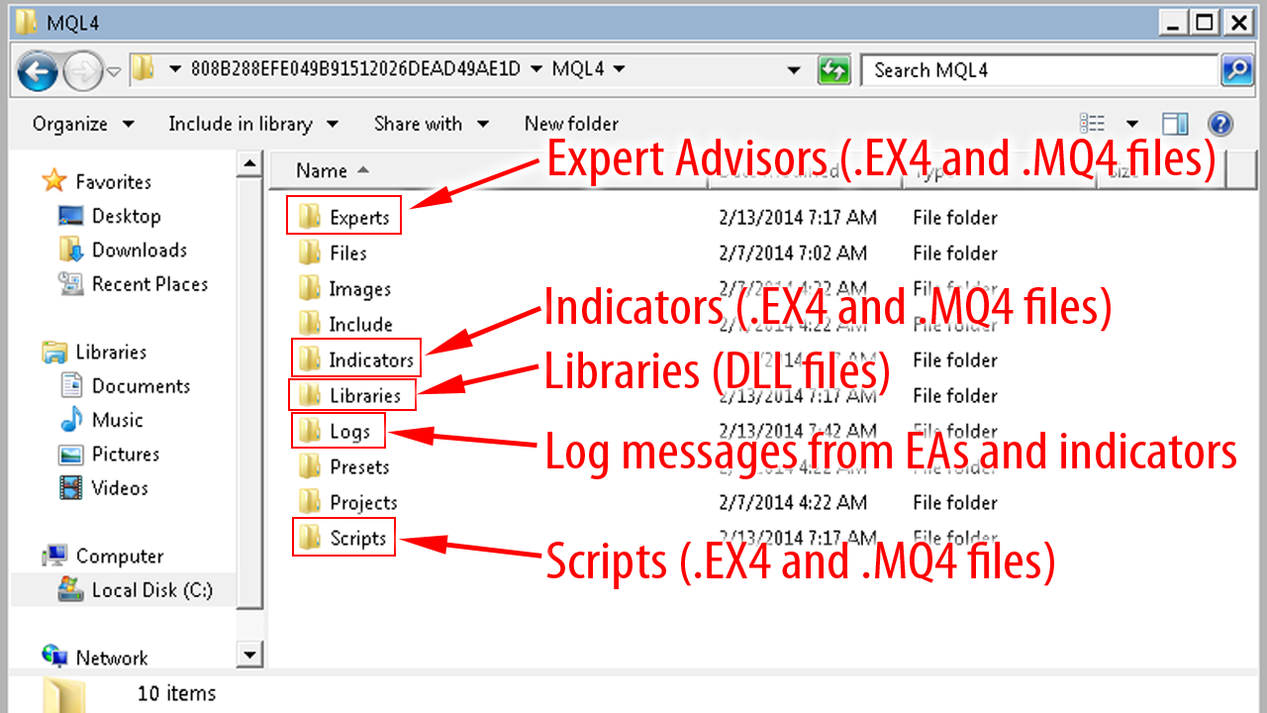
Task: Click Experts date 2/13/2014 7:17 AM
Action: coord(798,218)
